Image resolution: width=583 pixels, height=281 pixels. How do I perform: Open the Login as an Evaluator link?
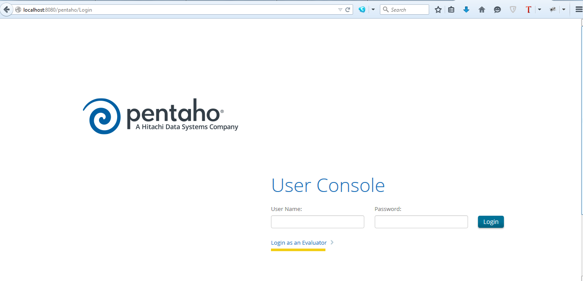pos(299,243)
